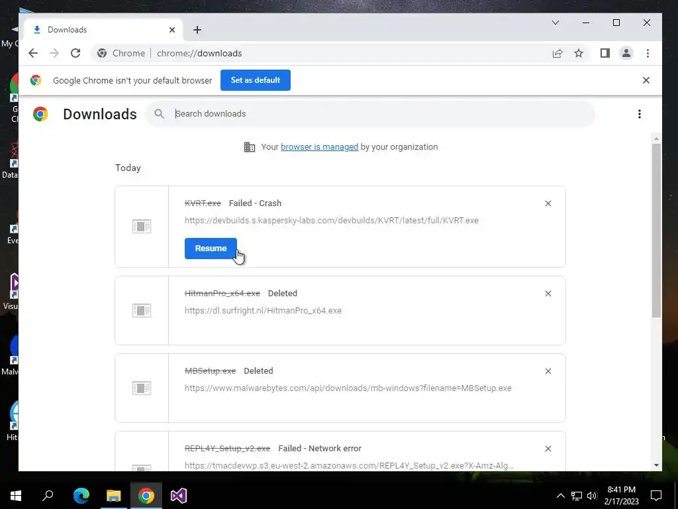
Task: Open the Chrome side panel icon
Action: tap(605, 53)
